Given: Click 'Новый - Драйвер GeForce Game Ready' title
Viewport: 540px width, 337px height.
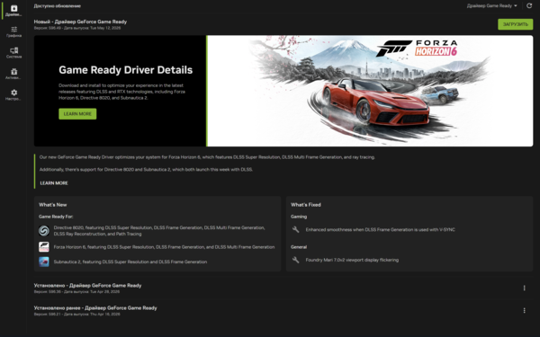Looking at the screenshot, I should [80, 22].
